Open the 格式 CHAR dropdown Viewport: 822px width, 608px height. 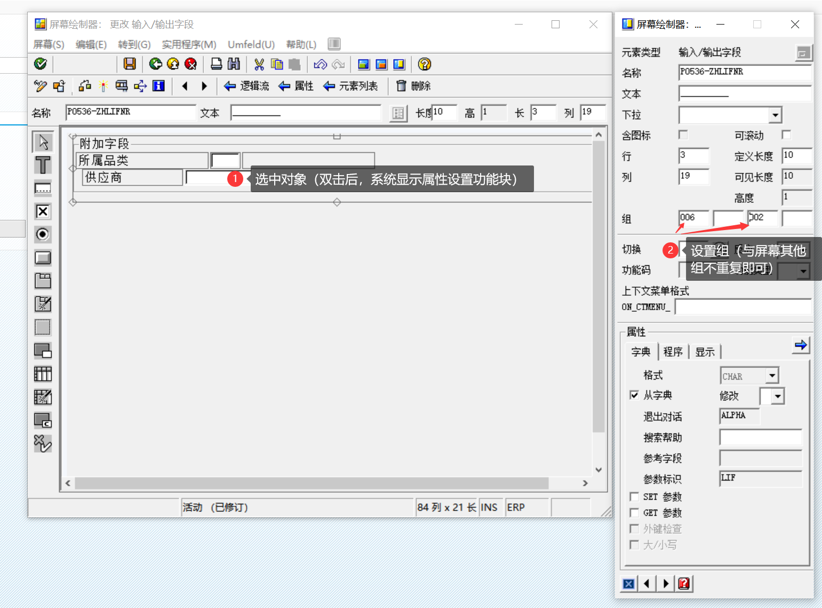[772, 375]
